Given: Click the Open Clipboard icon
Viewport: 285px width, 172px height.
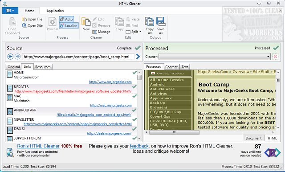Looking at the screenshot, I should [12, 22].
